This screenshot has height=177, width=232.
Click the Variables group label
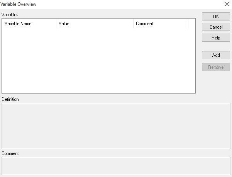pyautogui.click(x=10, y=15)
